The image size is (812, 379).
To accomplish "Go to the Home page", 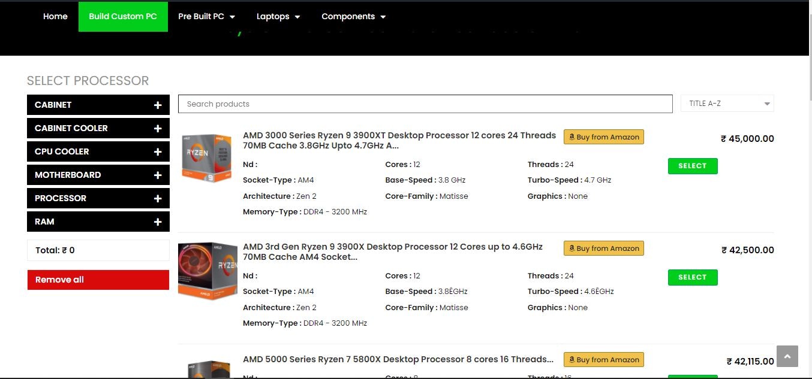I will [55, 17].
